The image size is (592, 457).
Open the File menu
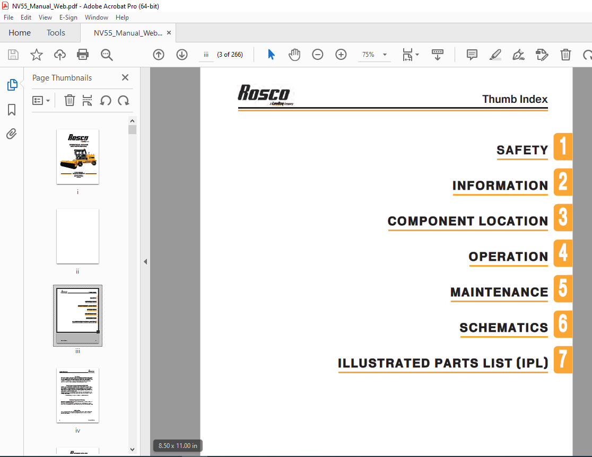coord(8,17)
